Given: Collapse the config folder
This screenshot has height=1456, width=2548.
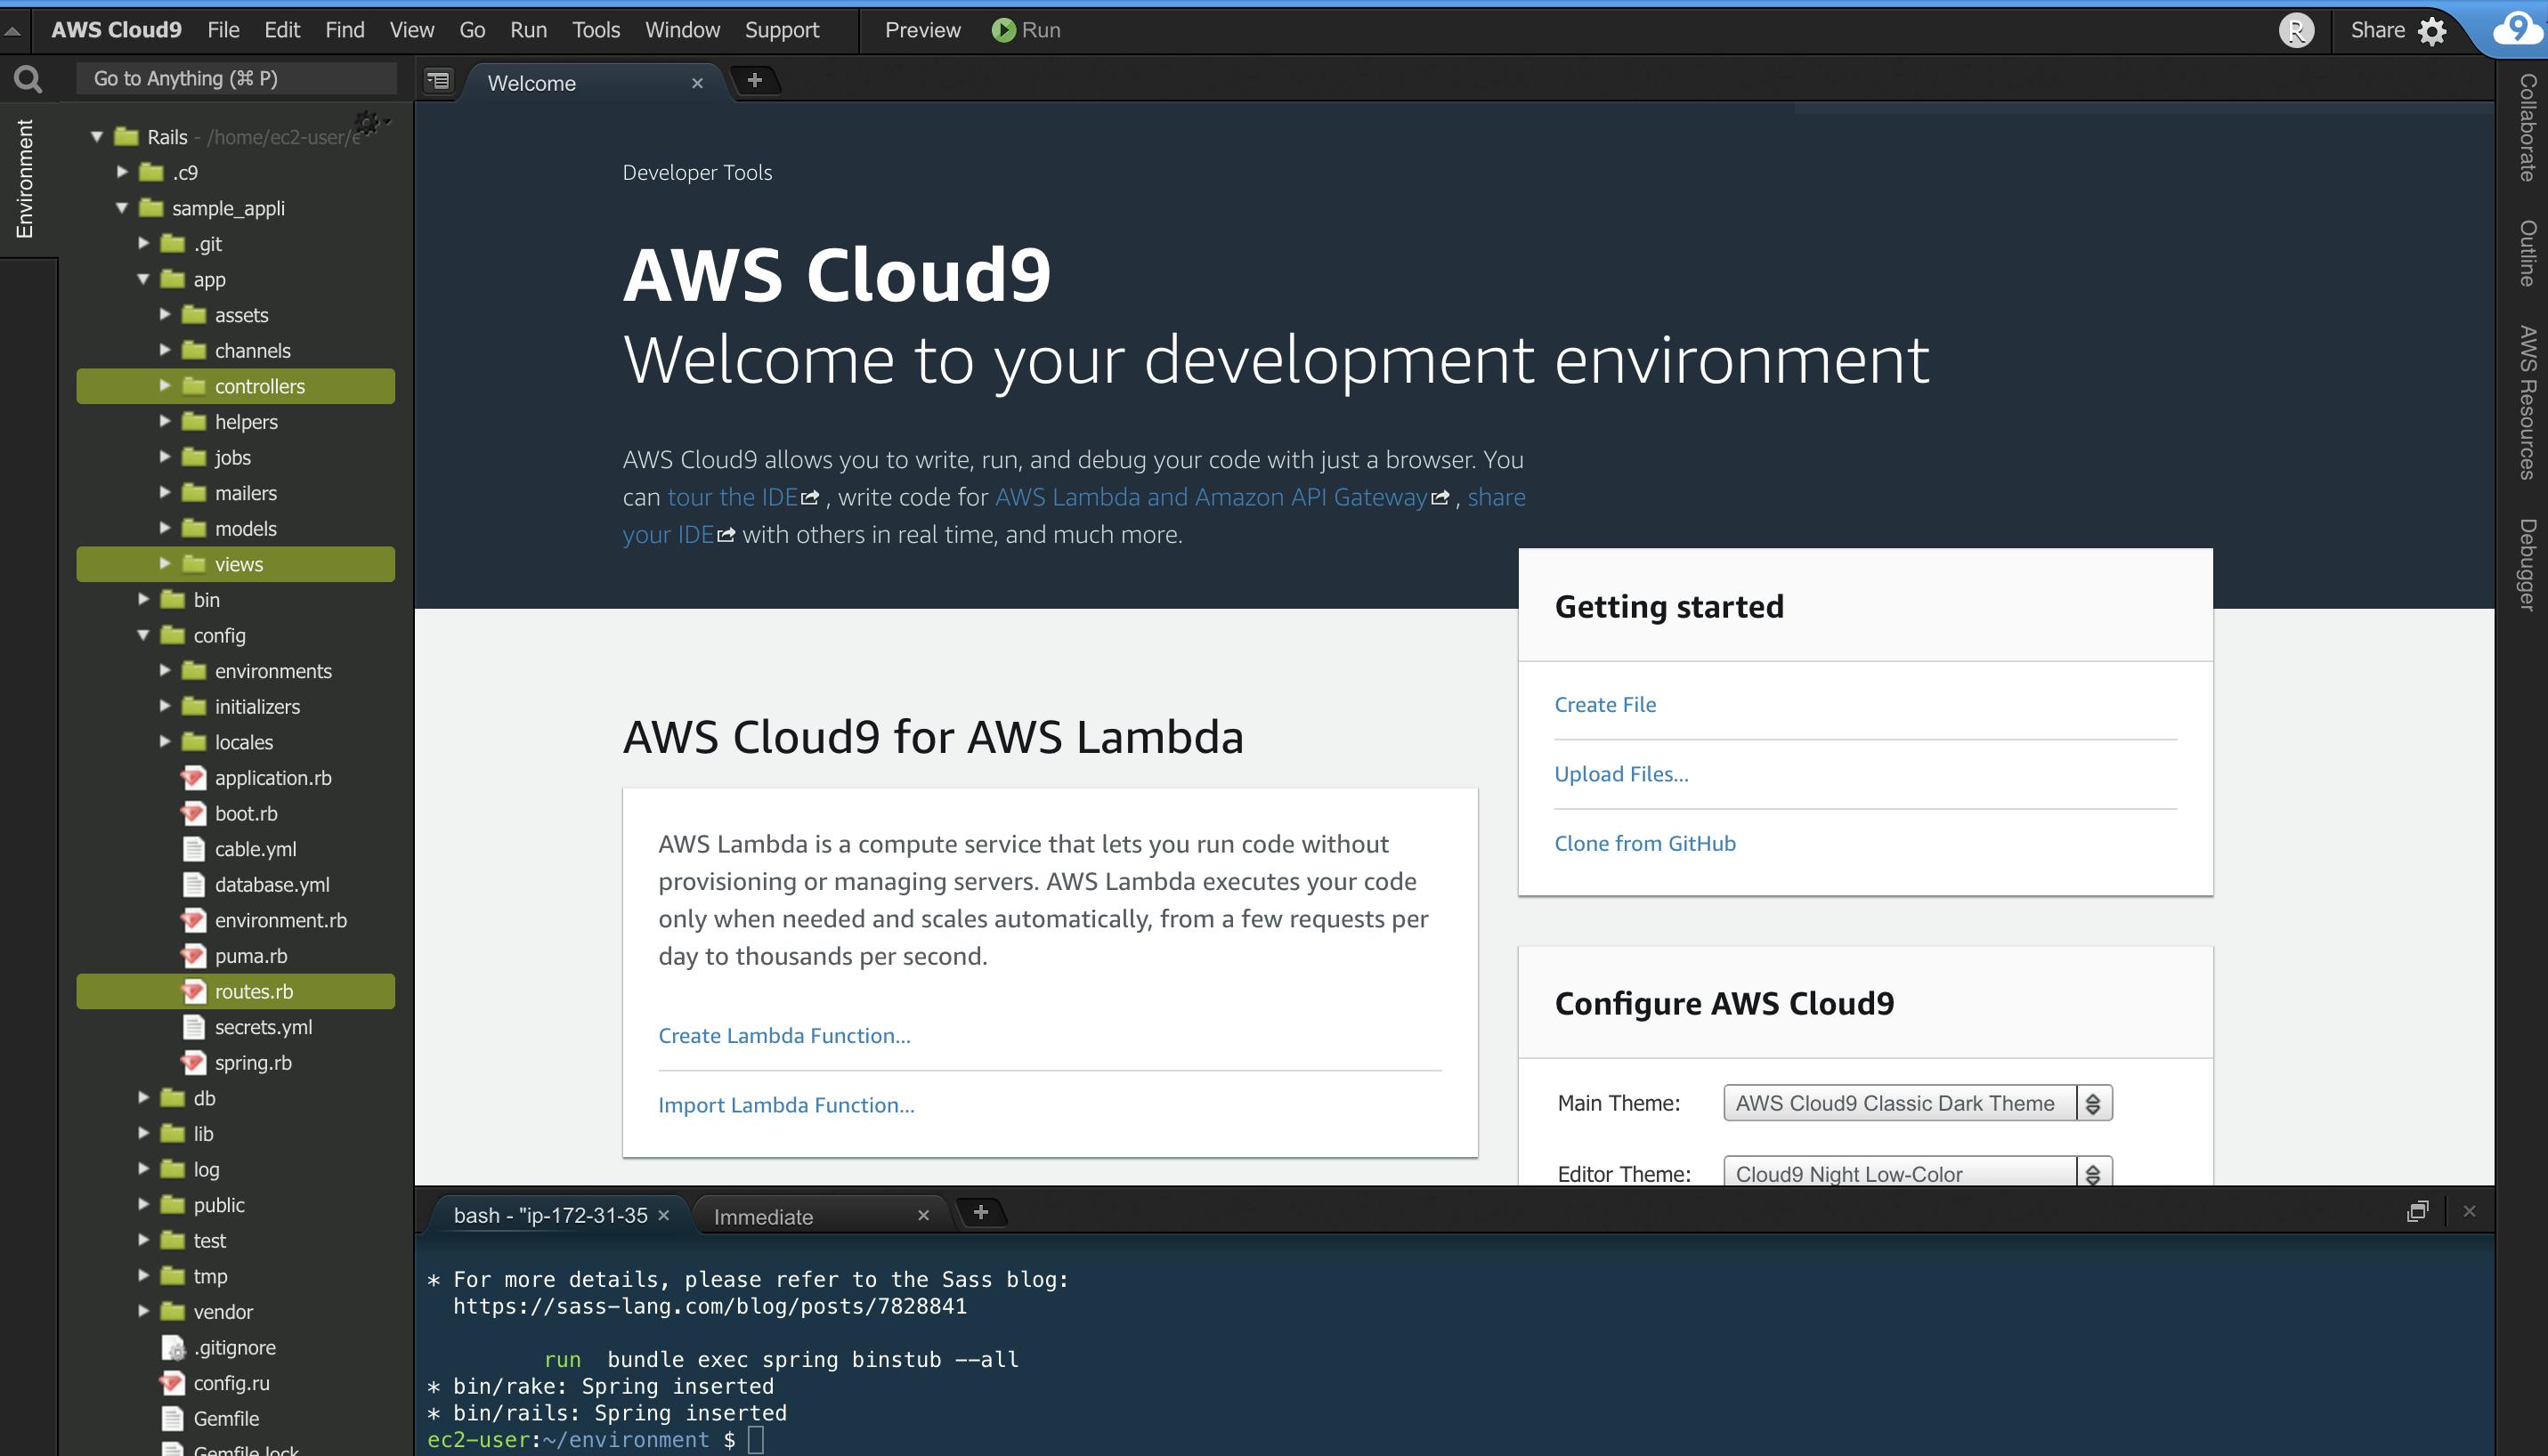Looking at the screenshot, I should pyautogui.click(x=143, y=635).
